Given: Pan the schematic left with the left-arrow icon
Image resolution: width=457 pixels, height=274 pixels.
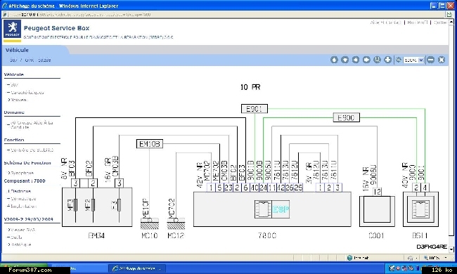Looking at the screenshot, I should (x=356, y=60).
